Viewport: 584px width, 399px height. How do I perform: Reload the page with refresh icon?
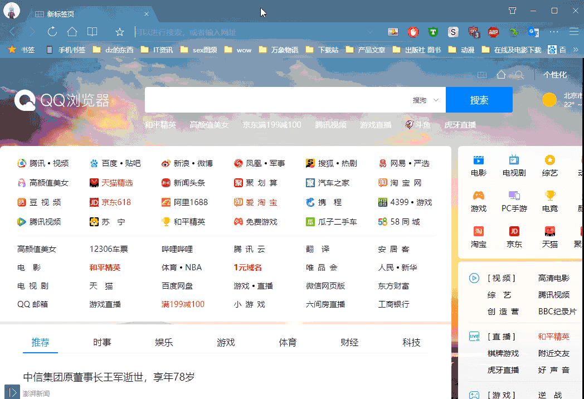52,32
